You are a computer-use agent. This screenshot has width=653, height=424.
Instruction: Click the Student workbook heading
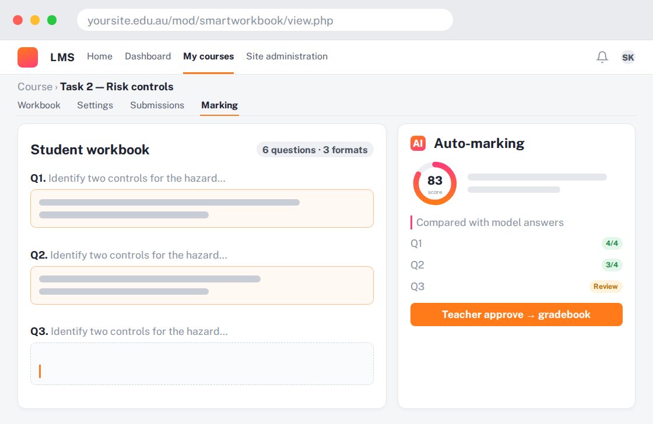tap(90, 150)
